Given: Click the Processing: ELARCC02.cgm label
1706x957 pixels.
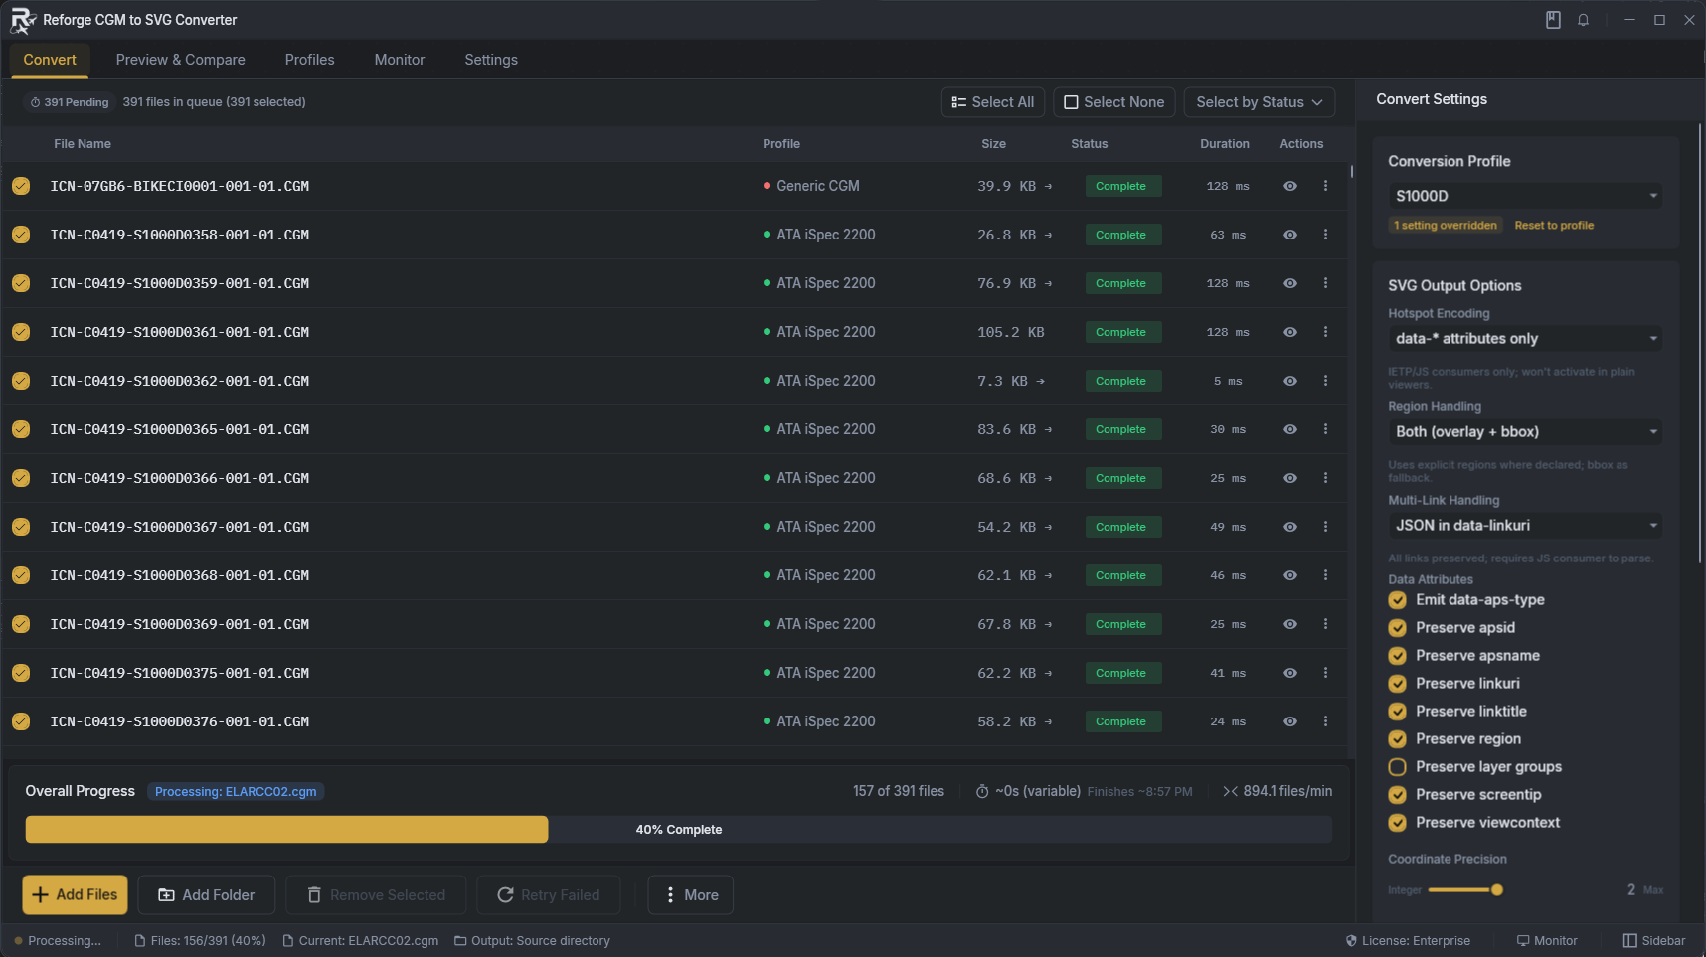Looking at the screenshot, I should [236, 792].
